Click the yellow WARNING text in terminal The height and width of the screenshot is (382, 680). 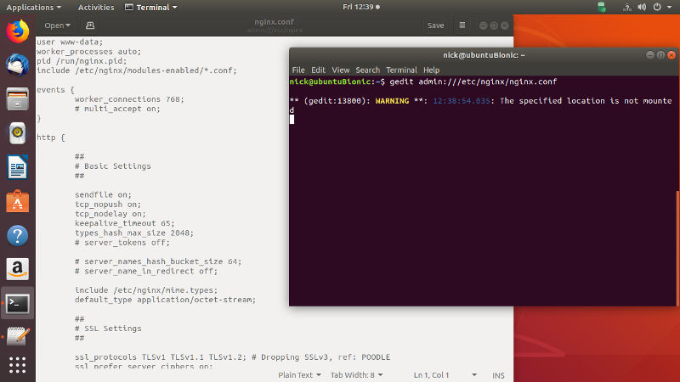pyautogui.click(x=392, y=100)
